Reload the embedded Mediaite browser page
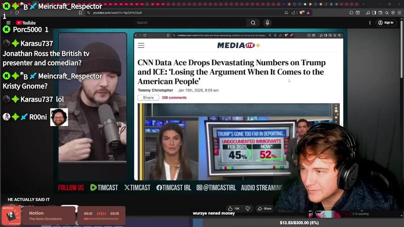Screen dimensions: 404x227 [x=145, y=35]
